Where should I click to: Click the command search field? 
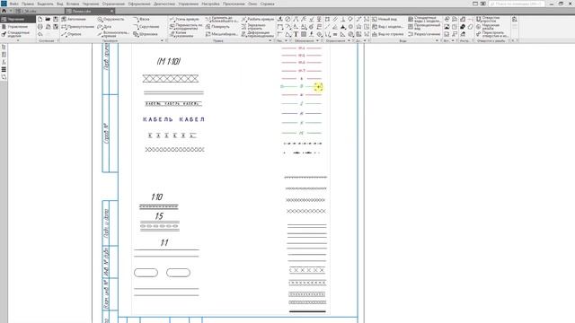tap(517, 4)
